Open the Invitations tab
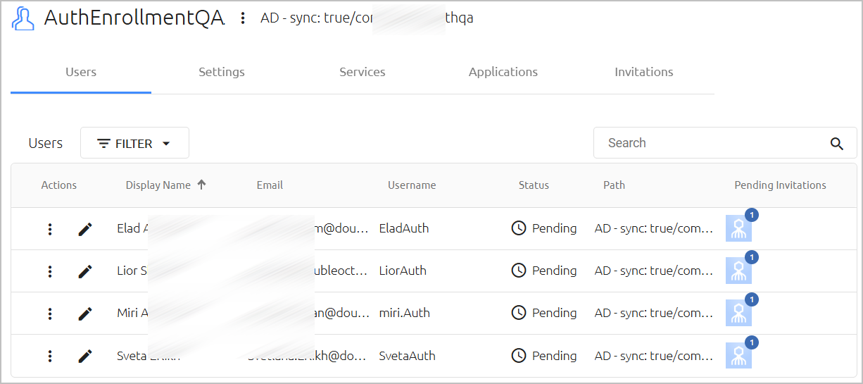Screen dimensions: 863x384 coord(644,72)
